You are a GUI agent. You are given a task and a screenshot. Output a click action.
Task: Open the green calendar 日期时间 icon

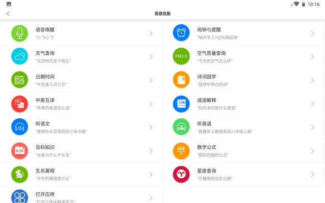19,80
